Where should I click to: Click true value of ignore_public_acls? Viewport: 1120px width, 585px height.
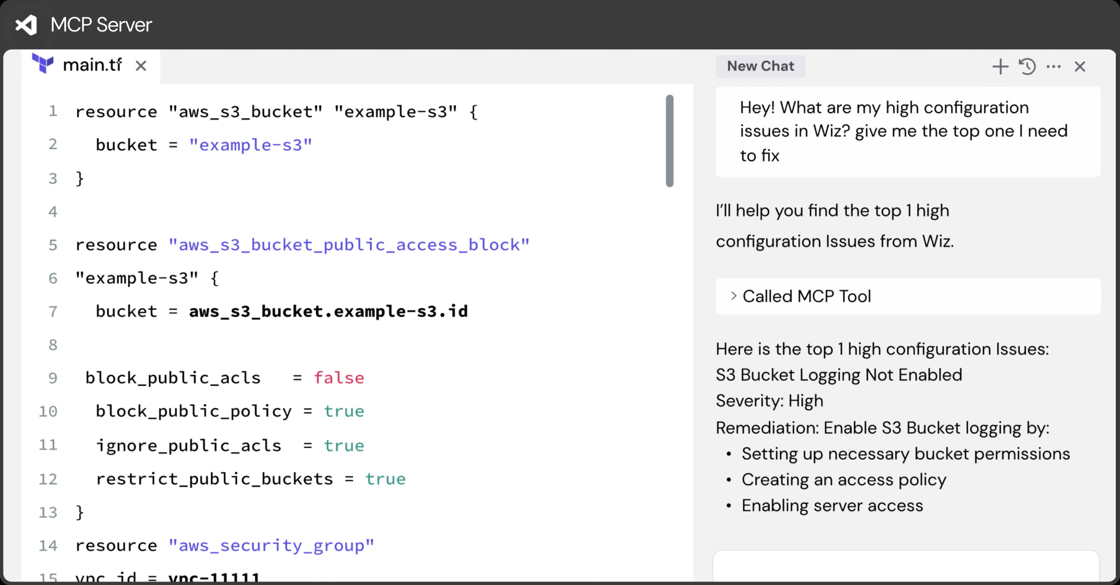[344, 445]
